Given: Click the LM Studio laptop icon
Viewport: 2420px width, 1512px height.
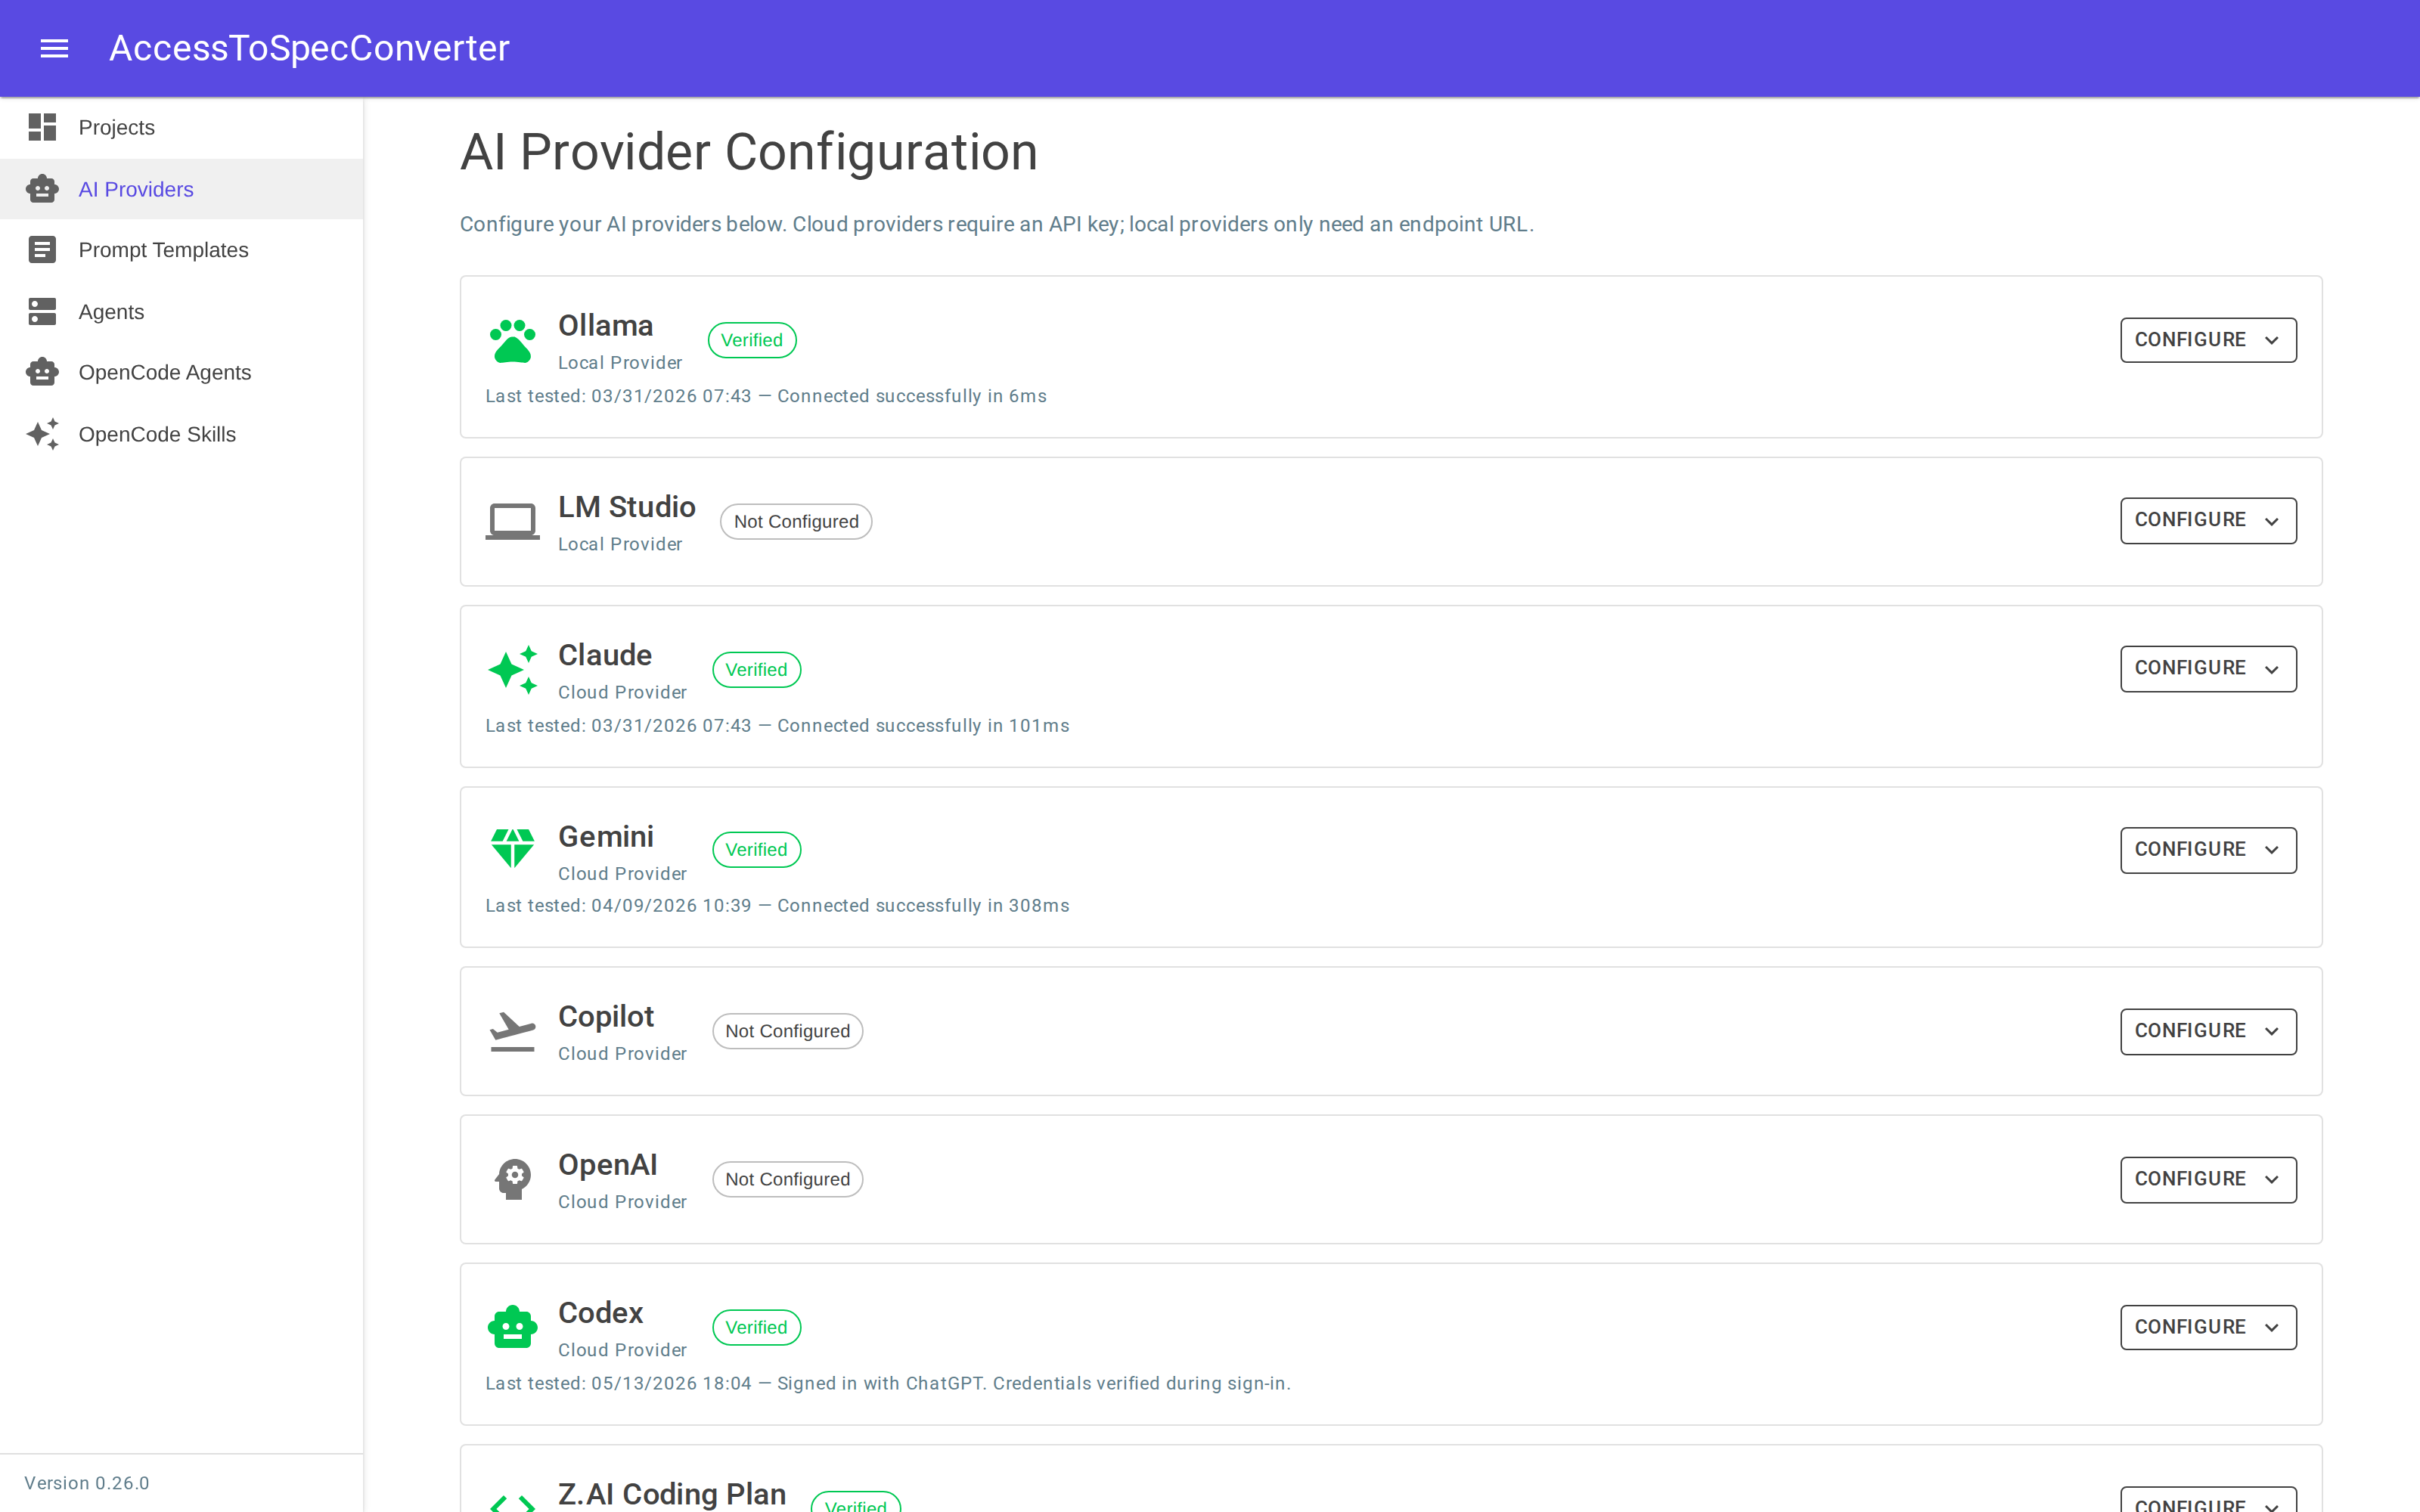Looking at the screenshot, I should click(512, 522).
